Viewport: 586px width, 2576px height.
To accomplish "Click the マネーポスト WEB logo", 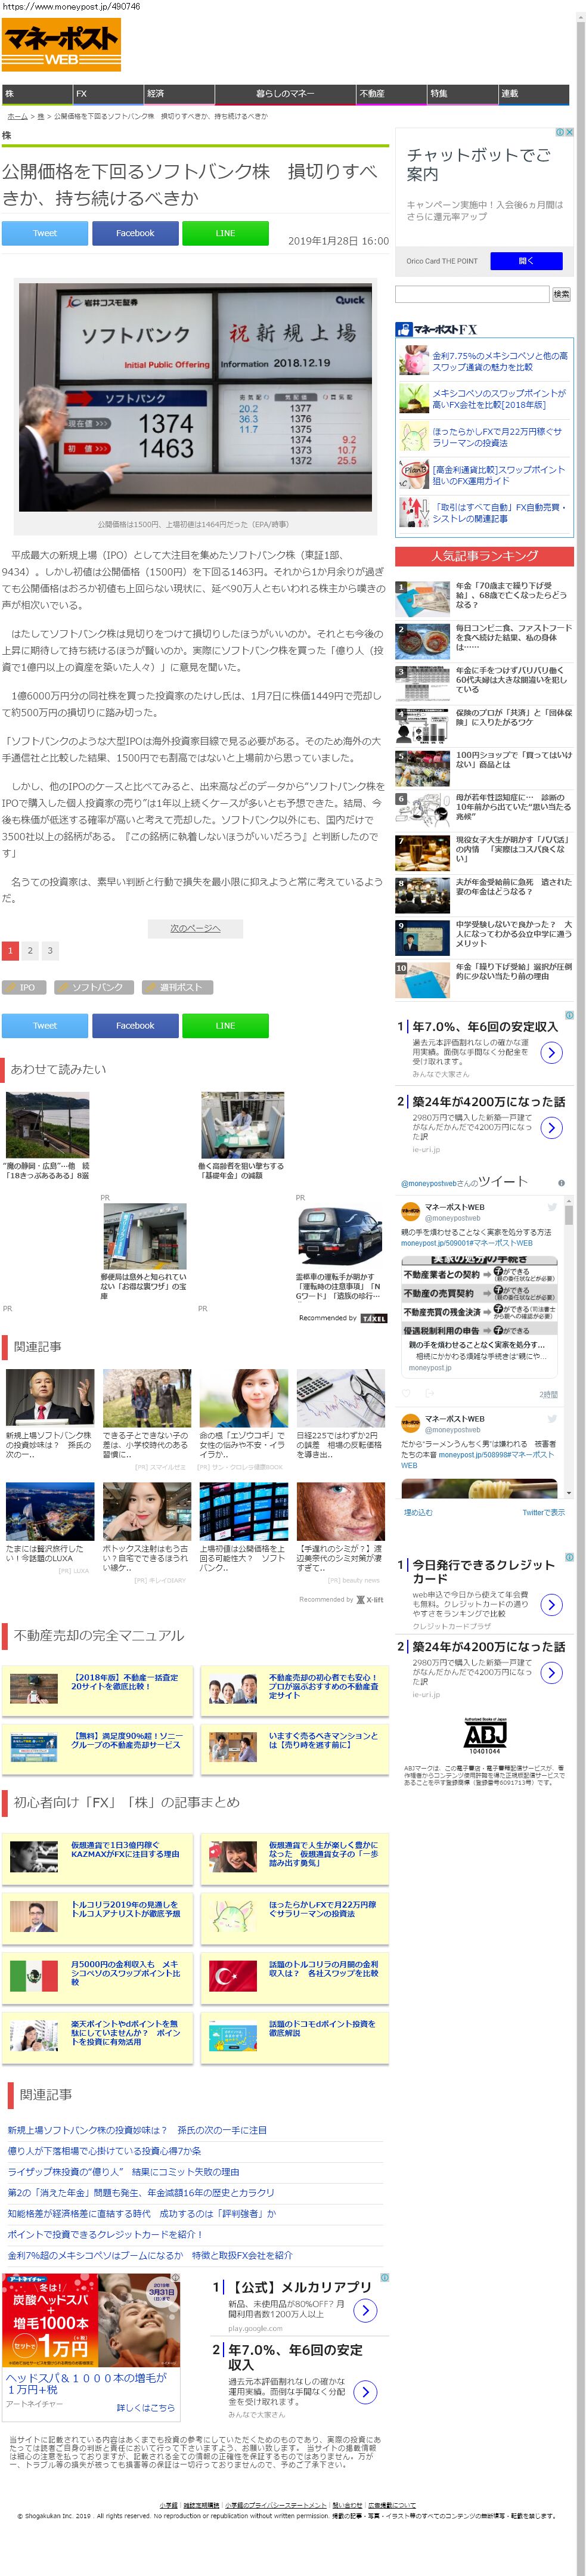I will 61,46.
